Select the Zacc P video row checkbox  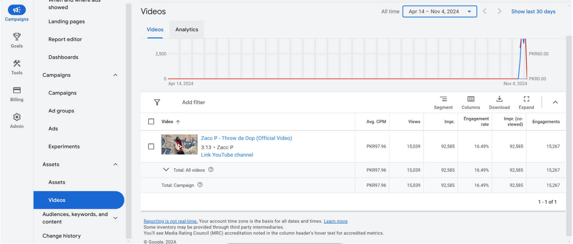tap(151, 146)
